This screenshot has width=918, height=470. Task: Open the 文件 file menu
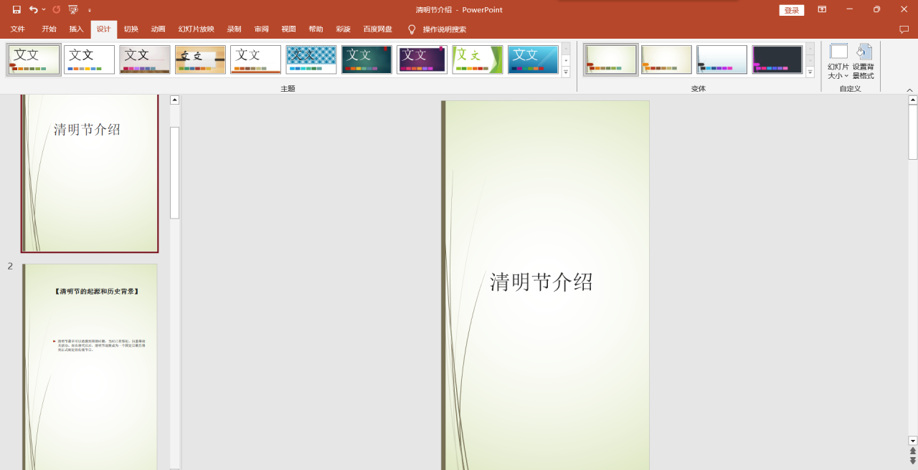[17, 29]
